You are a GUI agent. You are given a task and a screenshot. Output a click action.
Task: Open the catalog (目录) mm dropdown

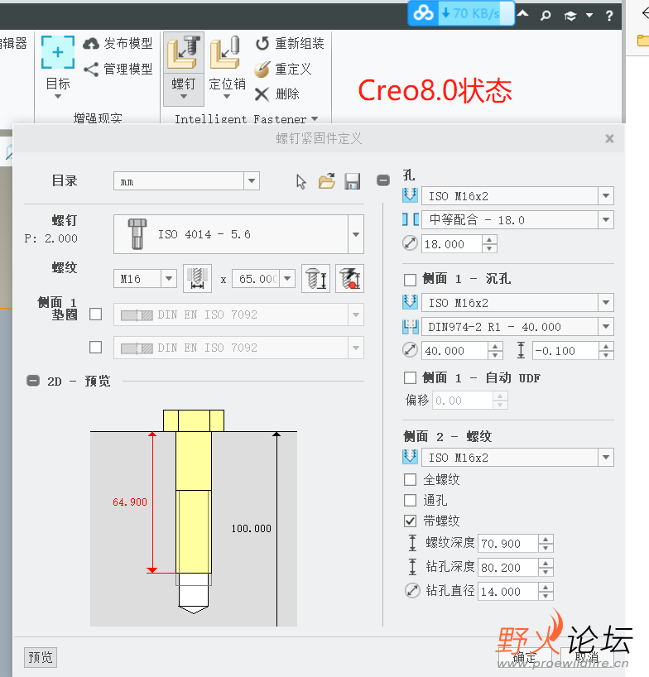click(x=252, y=181)
